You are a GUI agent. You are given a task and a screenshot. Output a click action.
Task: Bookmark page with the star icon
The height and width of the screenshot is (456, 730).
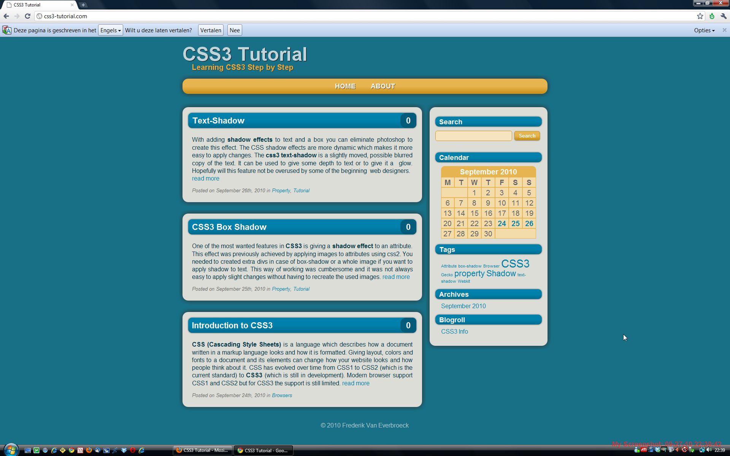pos(700,16)
